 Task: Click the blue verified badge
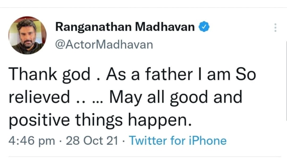(205, 27)
